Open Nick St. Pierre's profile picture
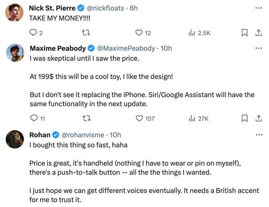Viewport: 269px width, 207px height. click(14, 13)
